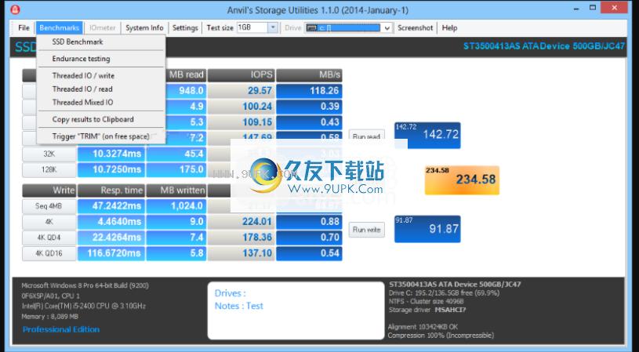Click the MB written column header
Screen dimensions: 639x352
(x=176, y=191)
